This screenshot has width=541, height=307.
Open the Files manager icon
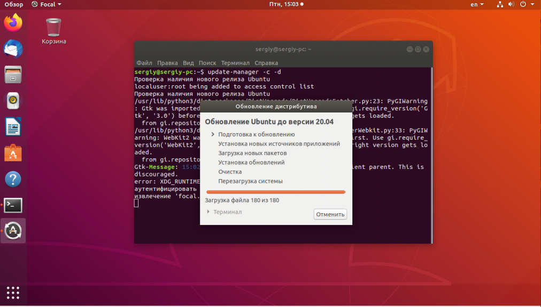coord(13,75)
